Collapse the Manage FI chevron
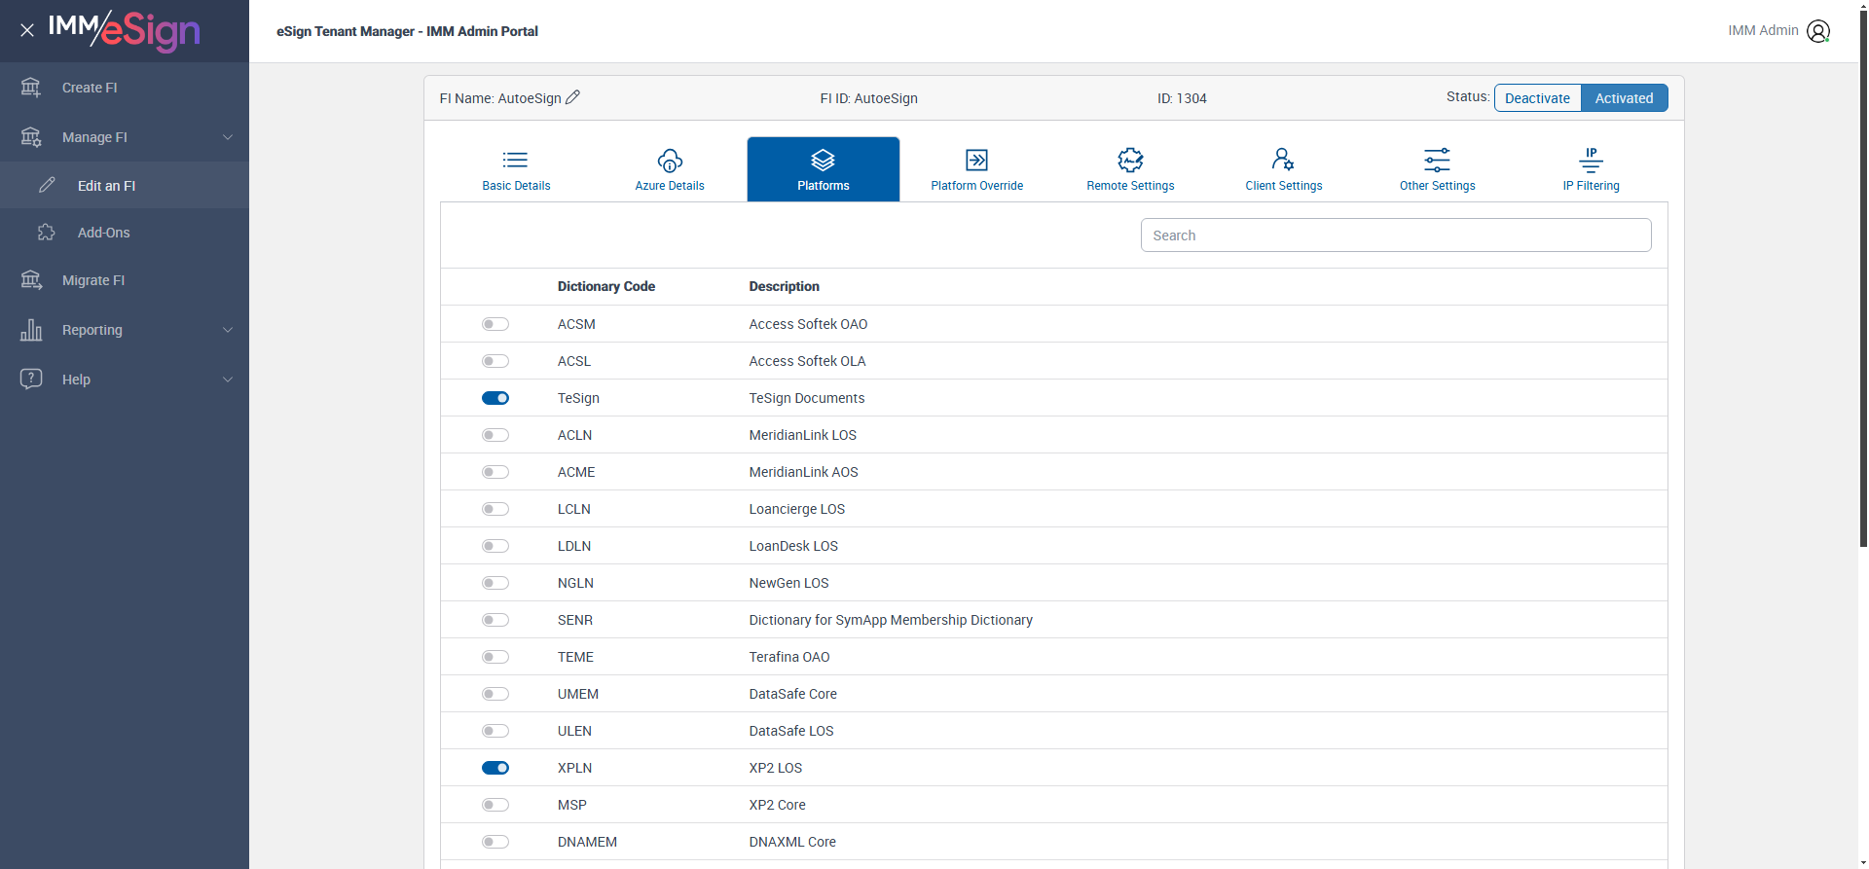The image size is (1869, 869). pyautogui.click(x=228, y=137)
